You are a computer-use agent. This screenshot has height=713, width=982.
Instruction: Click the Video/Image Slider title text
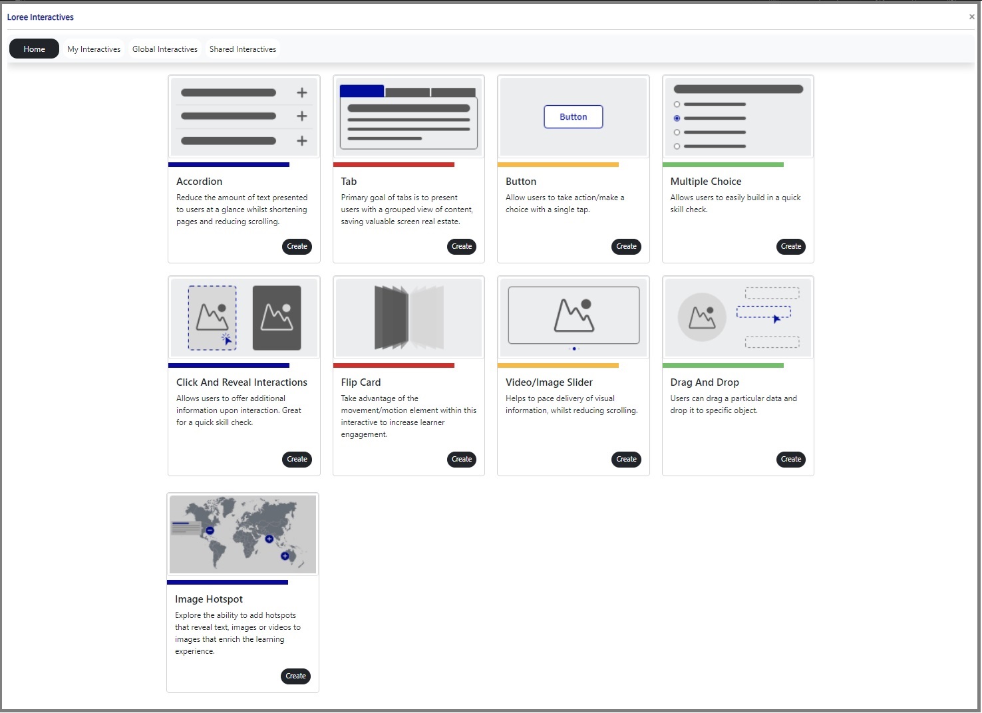[549, 382]
